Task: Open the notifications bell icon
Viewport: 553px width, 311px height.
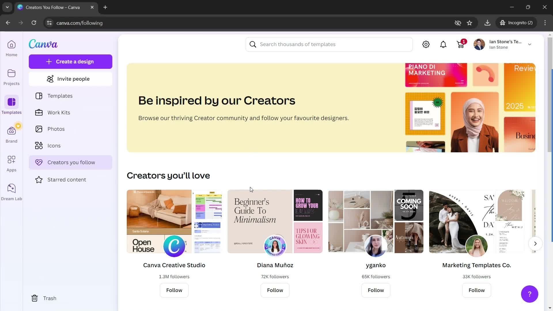Action: pos(443,44)
